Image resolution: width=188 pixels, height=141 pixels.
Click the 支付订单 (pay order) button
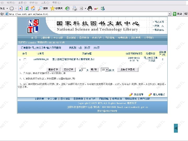point(69,69)
